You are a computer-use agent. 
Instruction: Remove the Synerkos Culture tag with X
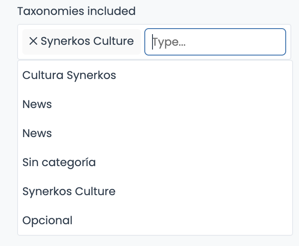(x=33, y=41)
